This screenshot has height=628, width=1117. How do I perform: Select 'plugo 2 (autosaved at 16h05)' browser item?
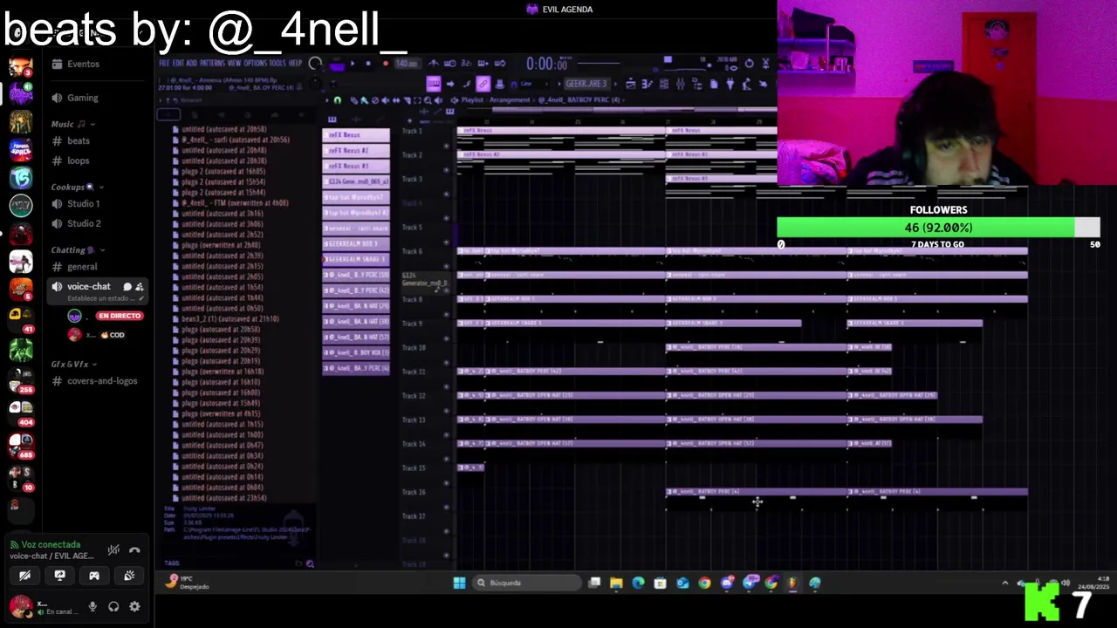click(223, 171)
